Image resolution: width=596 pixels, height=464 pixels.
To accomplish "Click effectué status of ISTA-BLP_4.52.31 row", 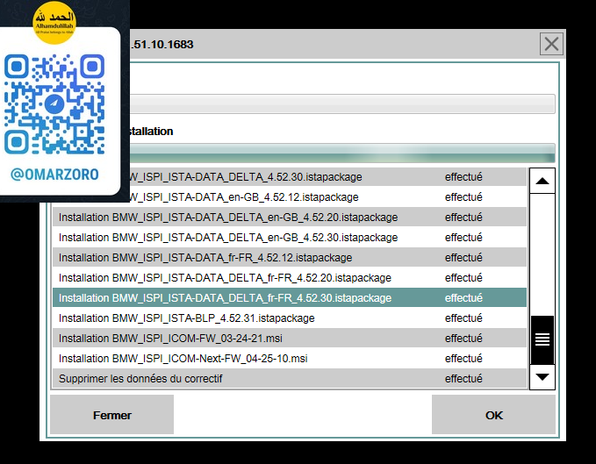I will tap(463, 318).
